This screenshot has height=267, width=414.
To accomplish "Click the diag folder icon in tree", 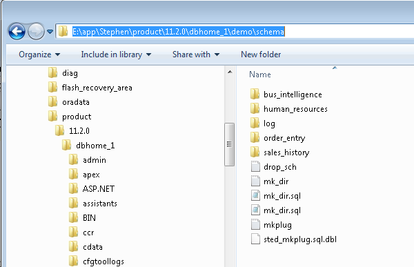I will coord(53,72).
